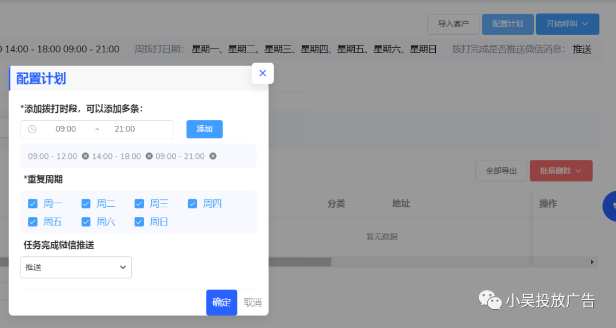Uncheck the 周一 checkbox
The width and height of the screenshot is (616, 328).
coord(33,203)
